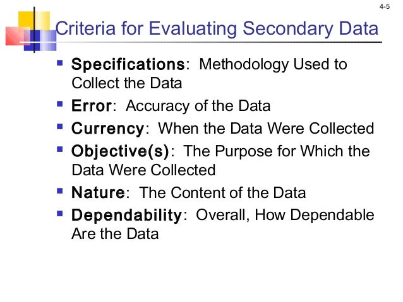Click the bullet marker beside Currency
The width and height of the screenshot is (403, 302).
point(59,127)
